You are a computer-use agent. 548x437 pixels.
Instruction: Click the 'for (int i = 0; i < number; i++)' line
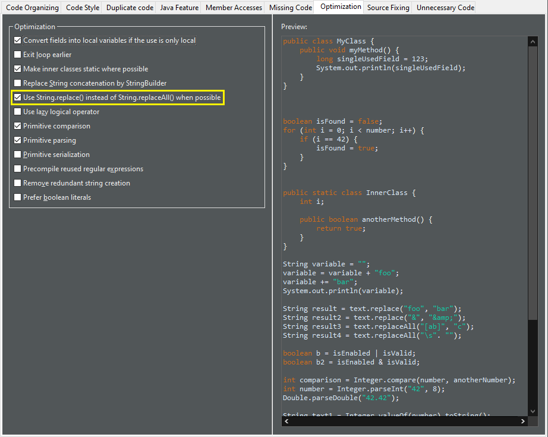[x=354, y=130]
